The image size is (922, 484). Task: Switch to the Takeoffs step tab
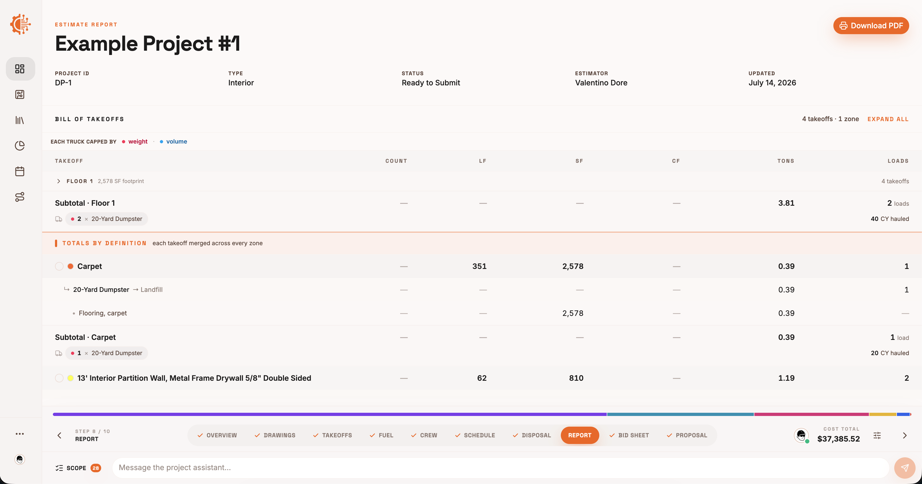333,435
